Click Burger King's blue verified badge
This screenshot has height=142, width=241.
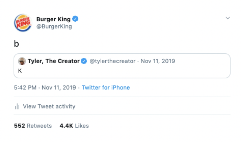(75, 19)
